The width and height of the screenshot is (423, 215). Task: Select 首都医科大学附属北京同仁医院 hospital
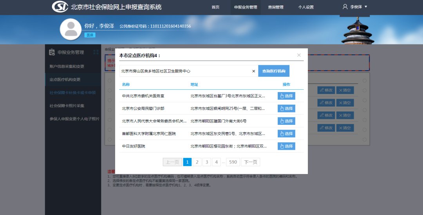click(x=286, y=134)
